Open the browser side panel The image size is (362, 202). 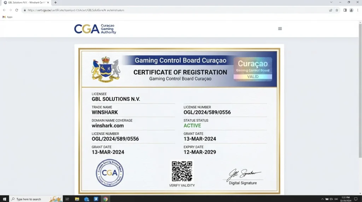pyautogui.click(x=345, y=10)
